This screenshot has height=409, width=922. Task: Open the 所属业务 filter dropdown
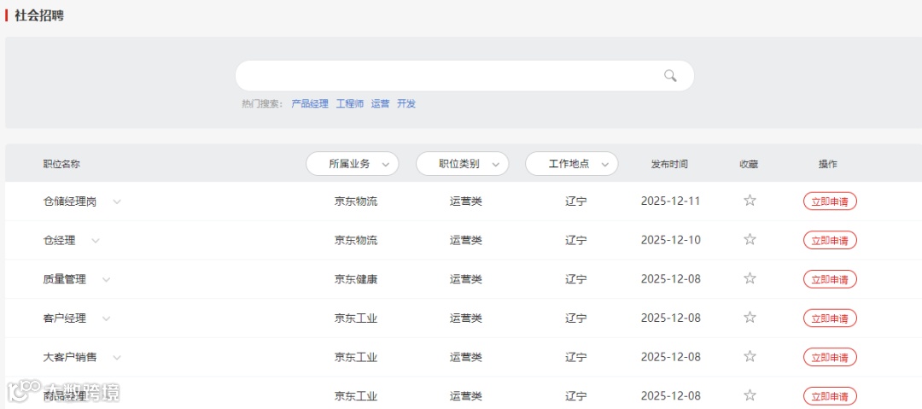click(x=353, y=164)
